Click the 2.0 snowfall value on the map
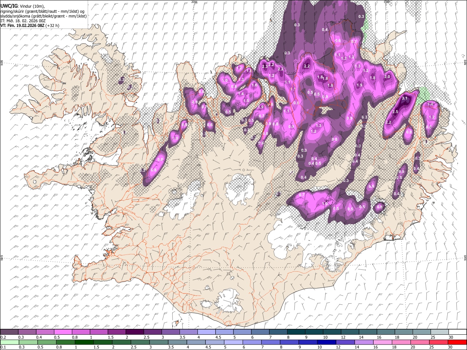 tap(387, 77)
